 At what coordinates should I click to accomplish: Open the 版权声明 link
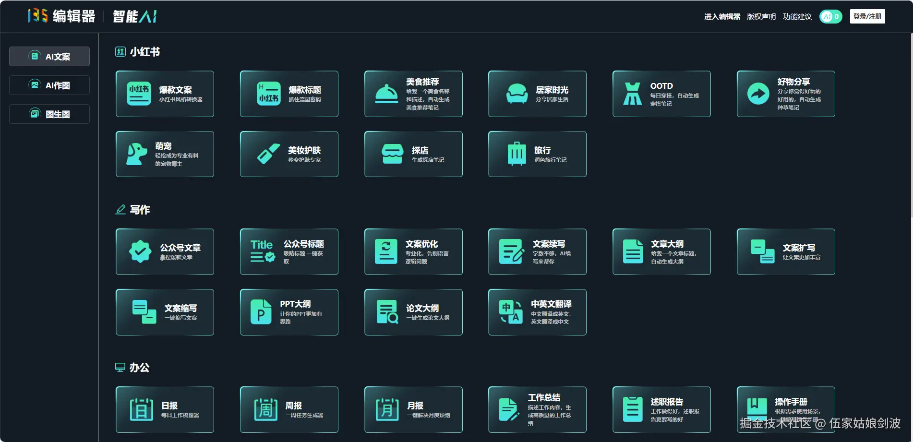pyautogui.click(x=761, y=16)
